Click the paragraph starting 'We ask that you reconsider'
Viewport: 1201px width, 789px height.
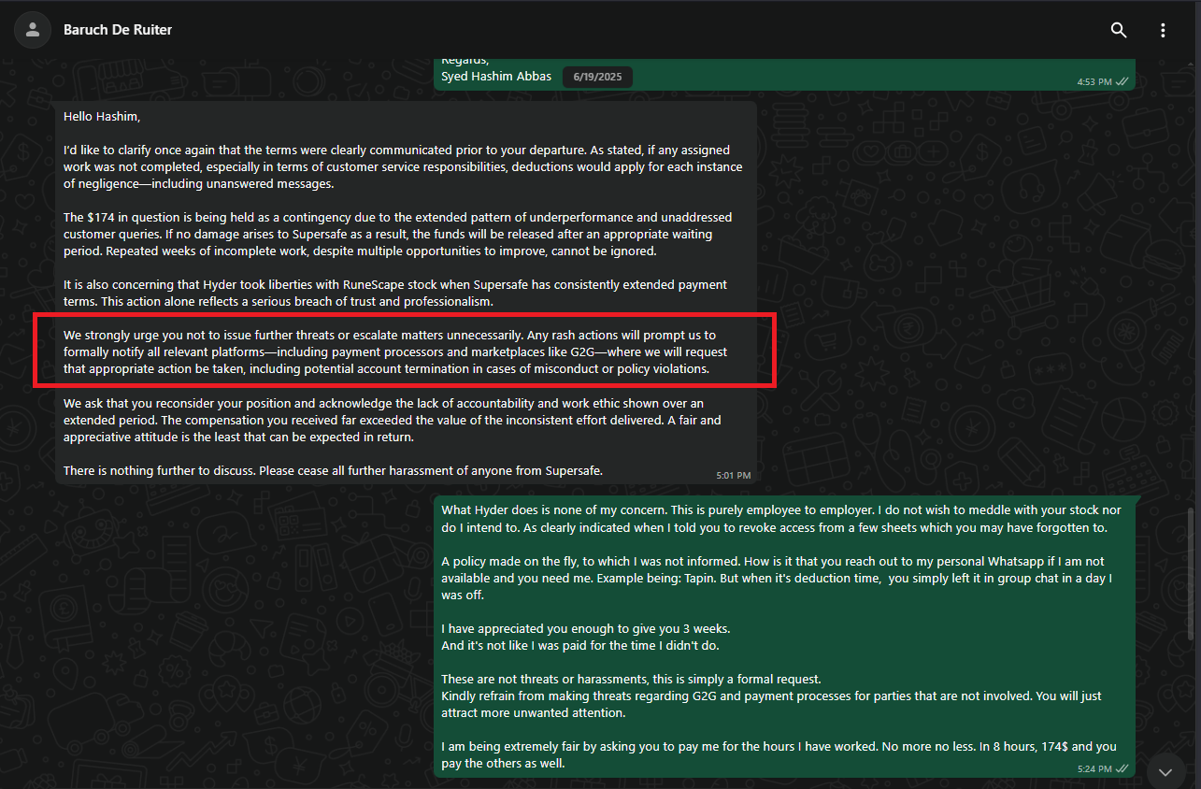[393, 420]
